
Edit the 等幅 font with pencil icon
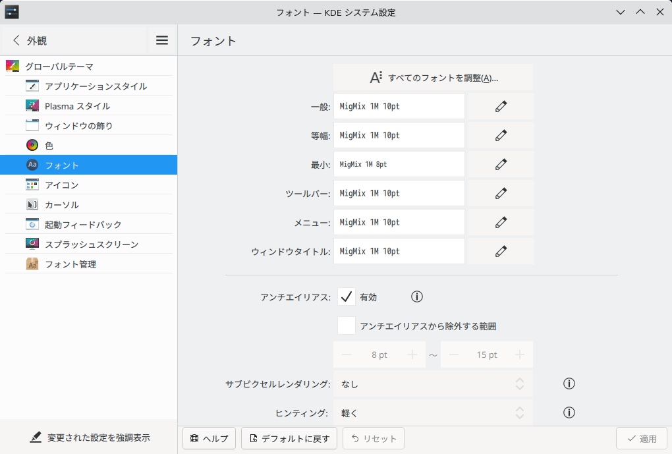click(501, 135)
